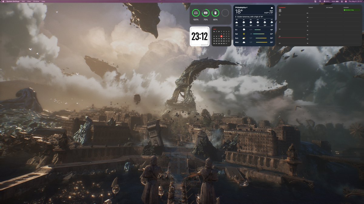Click the 05 hour forecast icon
This screenshot has width=364, height=204.
click(x=272, y=22)
